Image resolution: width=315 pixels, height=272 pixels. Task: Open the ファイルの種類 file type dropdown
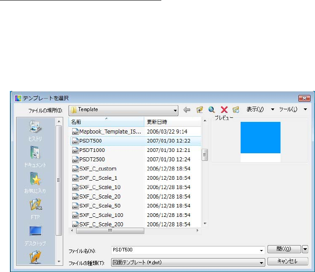(x=188, y=262)
